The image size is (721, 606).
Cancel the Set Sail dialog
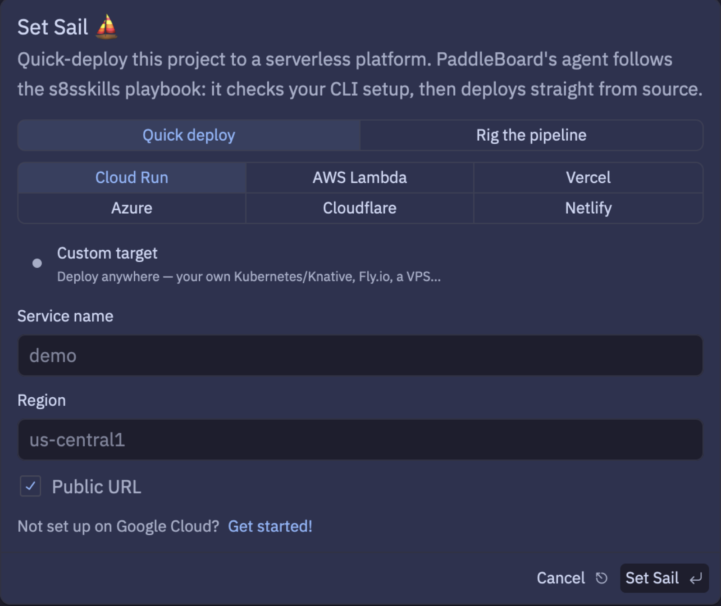coord(561,578)
